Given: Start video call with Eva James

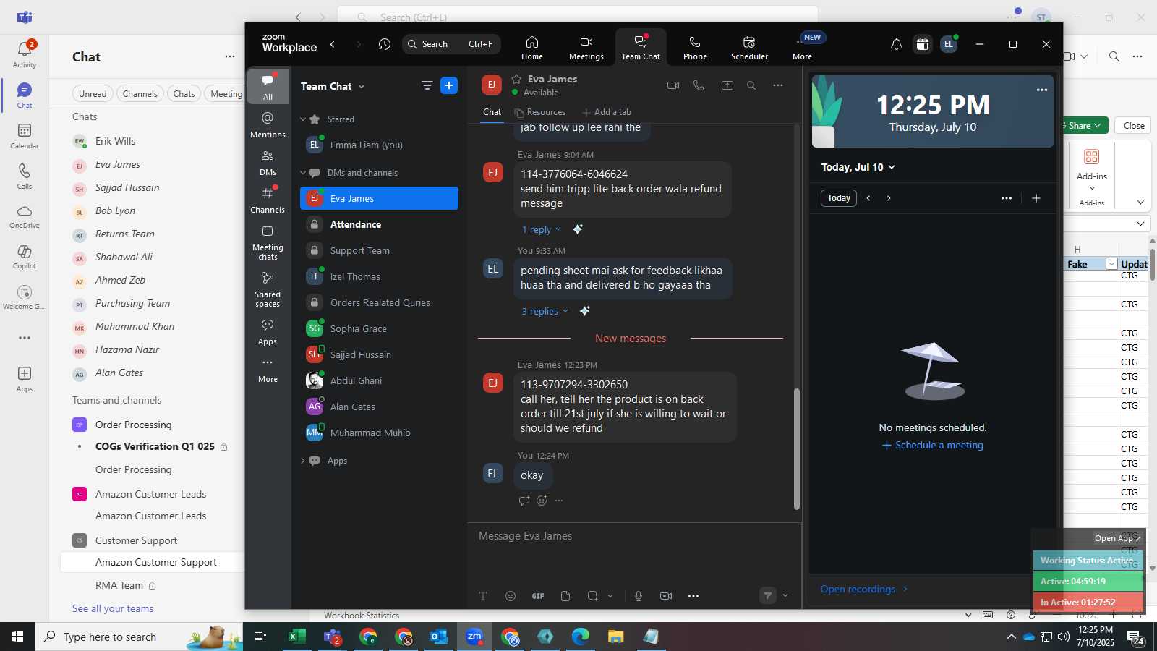Looking at the screenshot, I should pyautogui.click(x=673, y=85).
